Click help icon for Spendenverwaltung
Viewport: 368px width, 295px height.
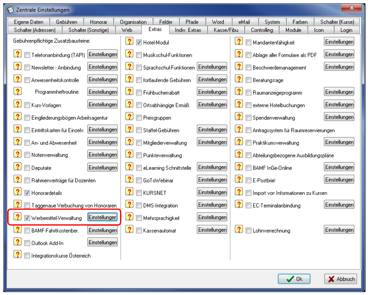pyautogui.click(x=239, y=117)
